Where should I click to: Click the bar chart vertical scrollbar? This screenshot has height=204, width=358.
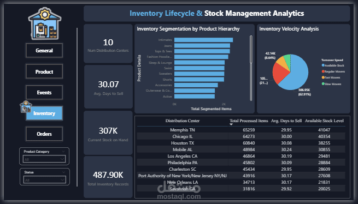[251, 68]
